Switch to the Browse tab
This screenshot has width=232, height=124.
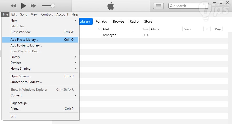[118, 22]
